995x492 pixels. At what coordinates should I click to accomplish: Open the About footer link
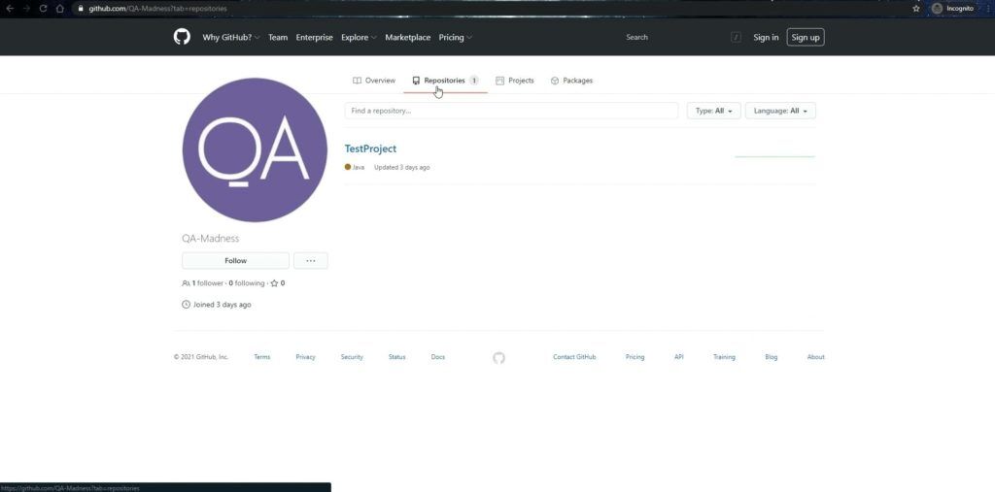pyautogui.click(x=815, y=357)
